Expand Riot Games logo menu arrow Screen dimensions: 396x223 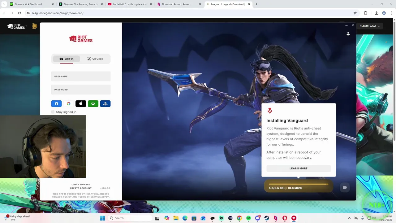26,26
